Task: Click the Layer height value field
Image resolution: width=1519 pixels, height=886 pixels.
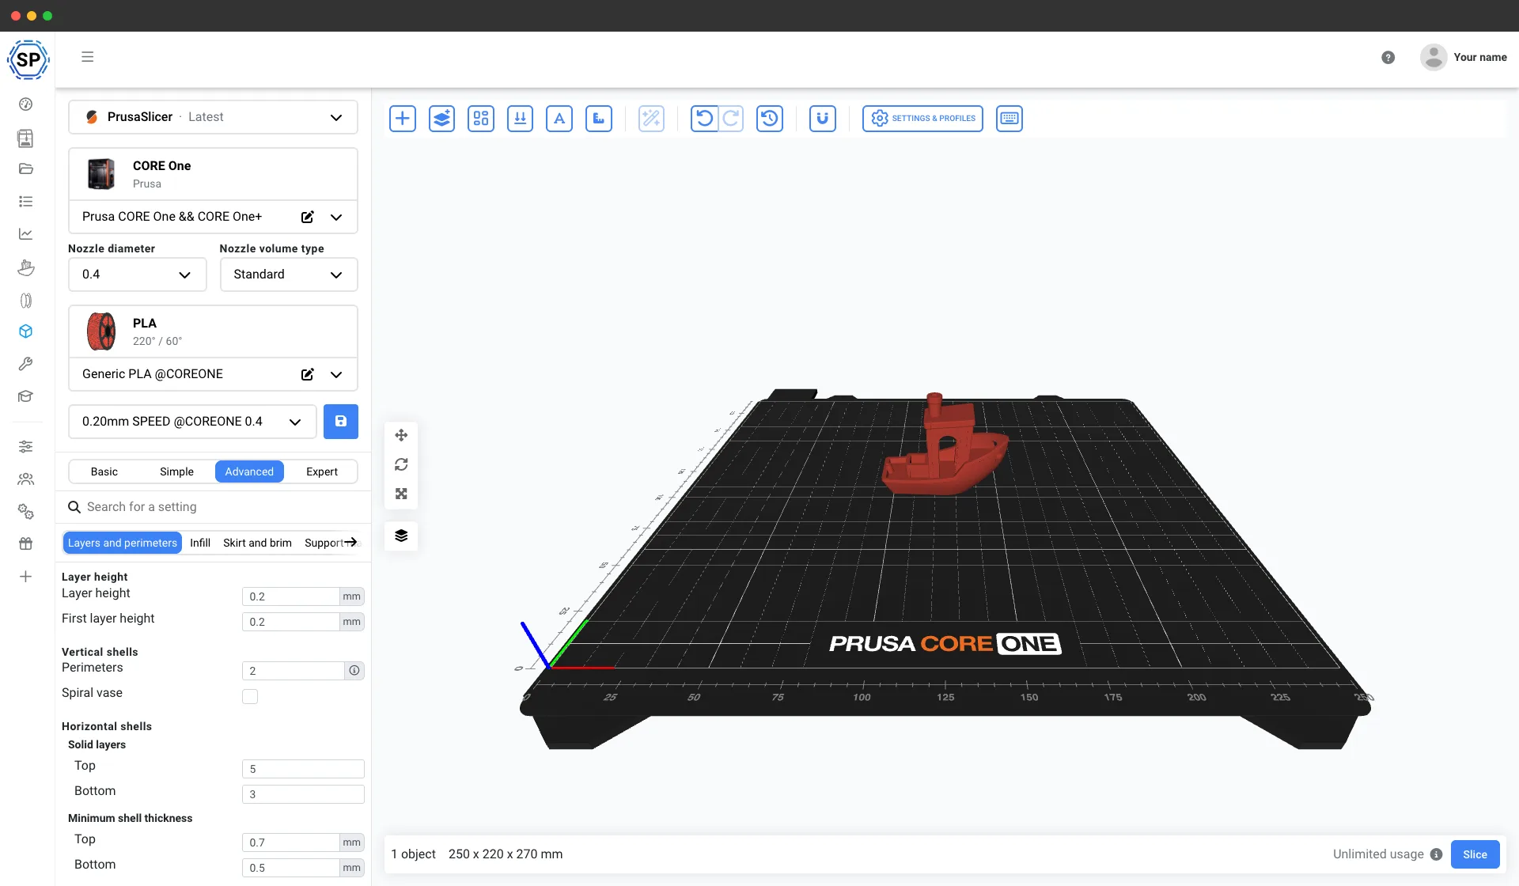Action: pyautogui.click(x=290, y=596)
